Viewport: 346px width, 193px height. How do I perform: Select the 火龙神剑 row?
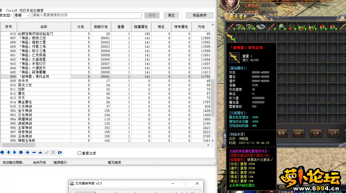click(x=105, y=106)
